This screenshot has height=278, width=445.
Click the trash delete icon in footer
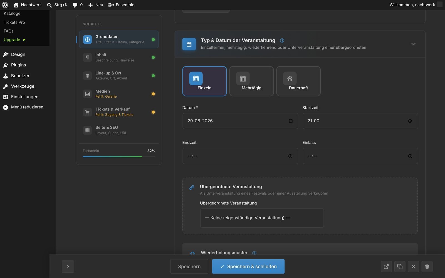[427, 267]
